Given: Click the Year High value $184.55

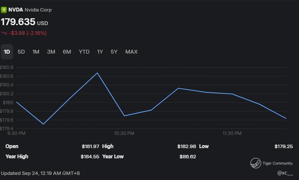Looking at the screenshot, I should [x=90, y=157].
